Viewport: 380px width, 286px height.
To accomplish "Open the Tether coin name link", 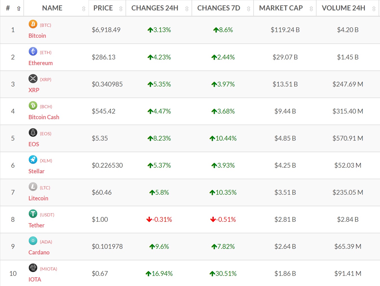I will pyautogui.click(x=36, y=225).
